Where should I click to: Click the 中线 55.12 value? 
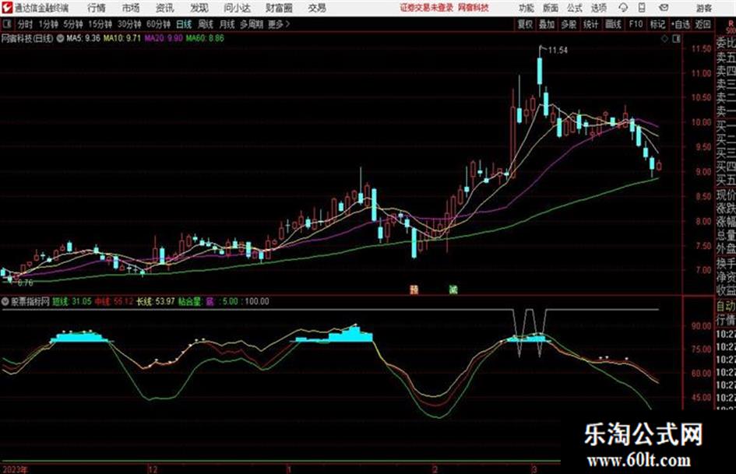pyautogui.click(x=114, y=301)
